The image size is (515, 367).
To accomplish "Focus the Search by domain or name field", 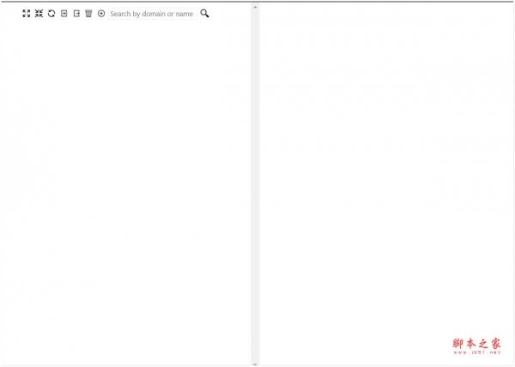I will click(x=153, y=14).
